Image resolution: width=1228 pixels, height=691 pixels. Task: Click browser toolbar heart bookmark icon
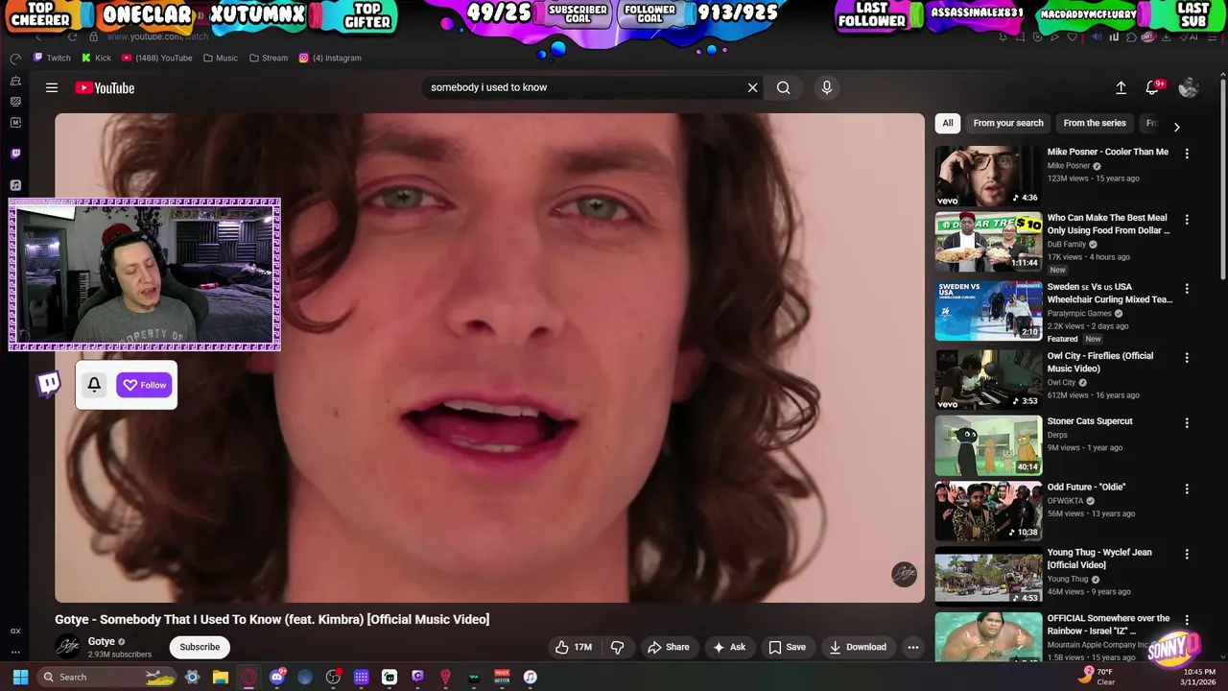(x=1073, y=36)
